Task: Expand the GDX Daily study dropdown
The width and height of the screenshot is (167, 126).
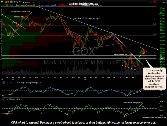Action: (14, 5)
